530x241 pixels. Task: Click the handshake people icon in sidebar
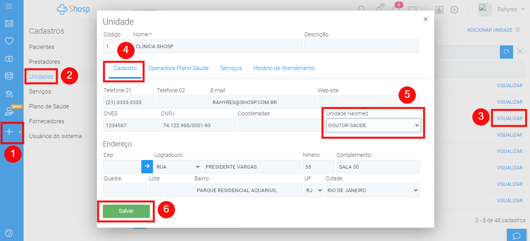tap(9, 94)
